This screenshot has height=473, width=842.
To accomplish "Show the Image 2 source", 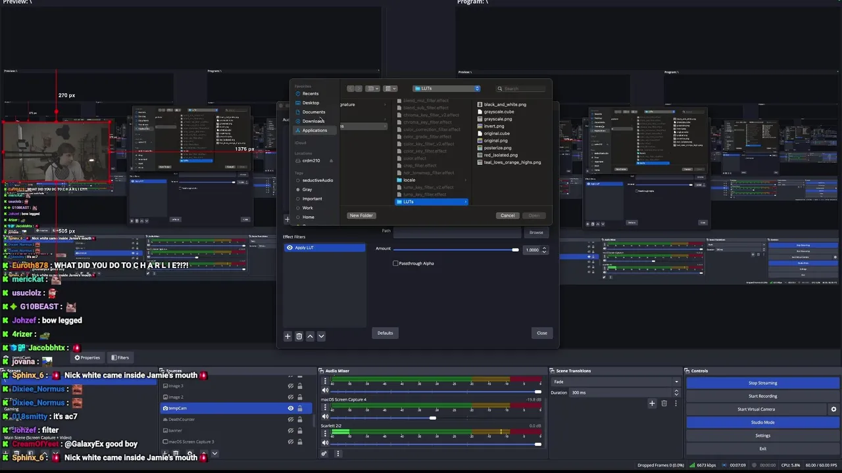I will tap(290, 397).
